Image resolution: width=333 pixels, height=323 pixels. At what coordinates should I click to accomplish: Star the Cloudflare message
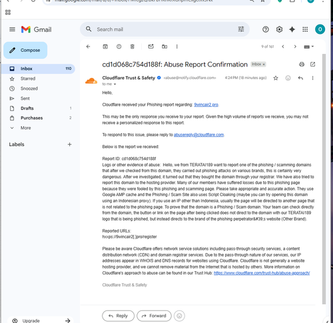pyautogui.click(x=276, y=78)
